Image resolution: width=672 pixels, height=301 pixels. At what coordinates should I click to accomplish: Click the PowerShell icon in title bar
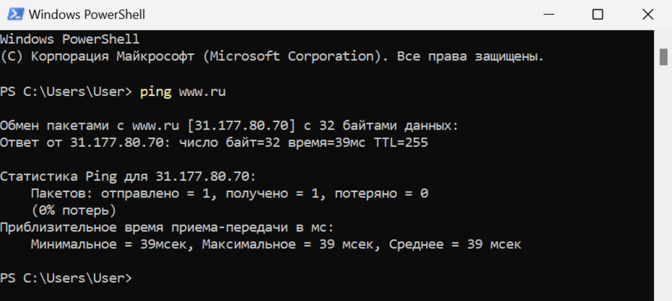[16, 14]
